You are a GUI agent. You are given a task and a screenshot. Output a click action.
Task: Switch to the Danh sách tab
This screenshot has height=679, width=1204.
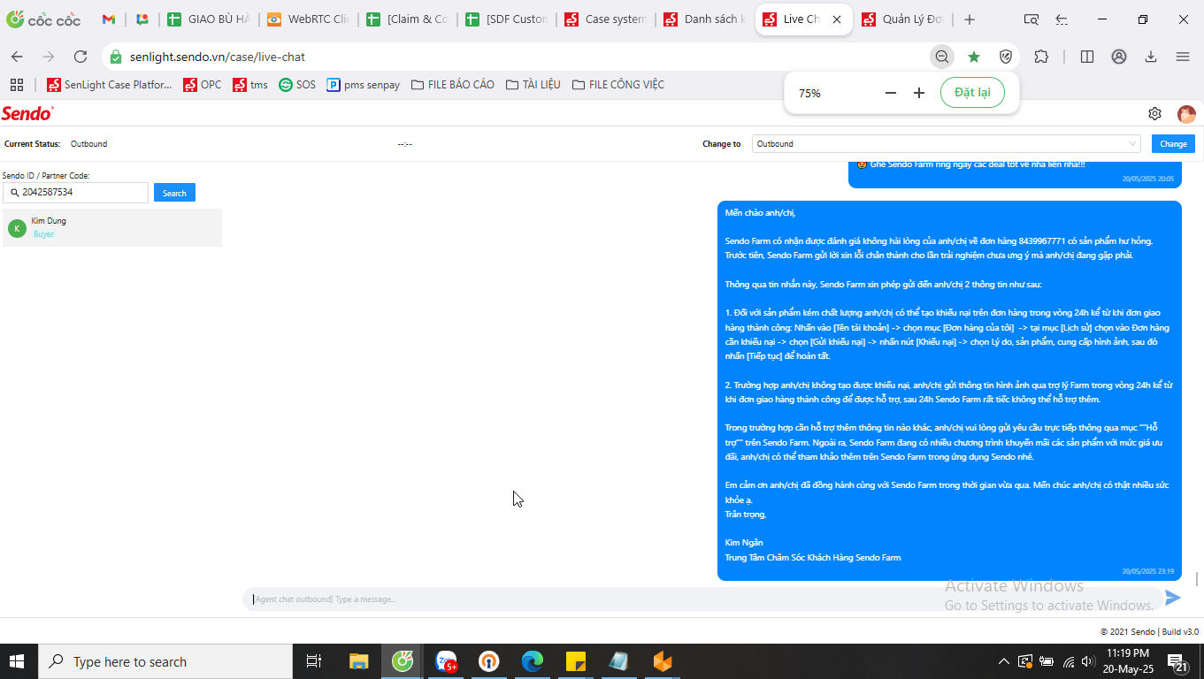pyautogui.click(x=705, y=19)
